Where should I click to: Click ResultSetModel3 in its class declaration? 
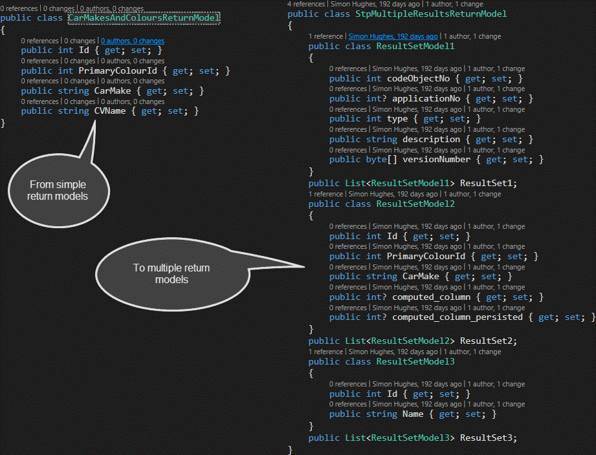[415, 362]
